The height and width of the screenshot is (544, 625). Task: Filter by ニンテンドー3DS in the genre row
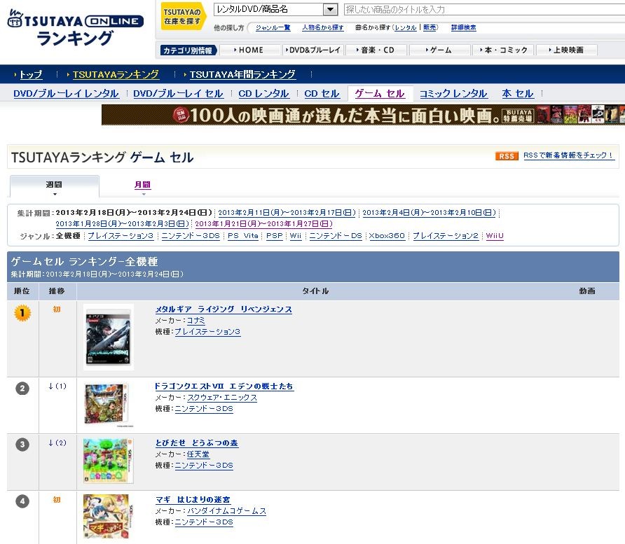point(191,236)
